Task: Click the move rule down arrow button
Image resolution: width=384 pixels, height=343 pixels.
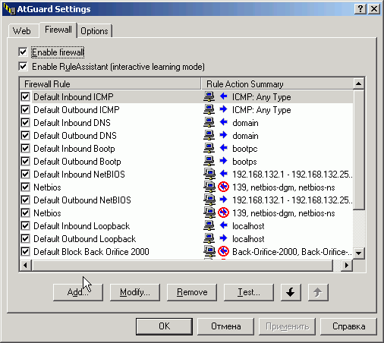Action: click(291, 292)
